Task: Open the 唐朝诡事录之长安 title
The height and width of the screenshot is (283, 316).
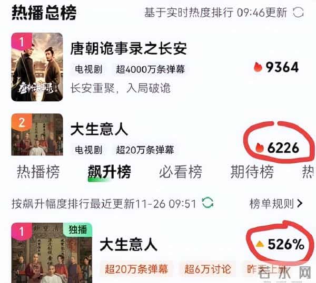Action: [129, 48]
